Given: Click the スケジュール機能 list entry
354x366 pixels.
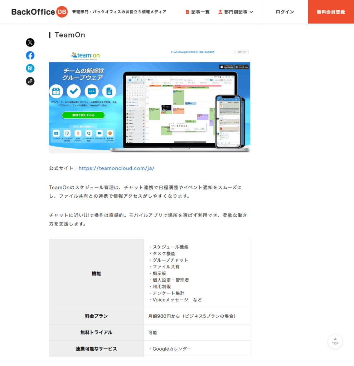Looking at the screenshot, I should pos(168,247).
